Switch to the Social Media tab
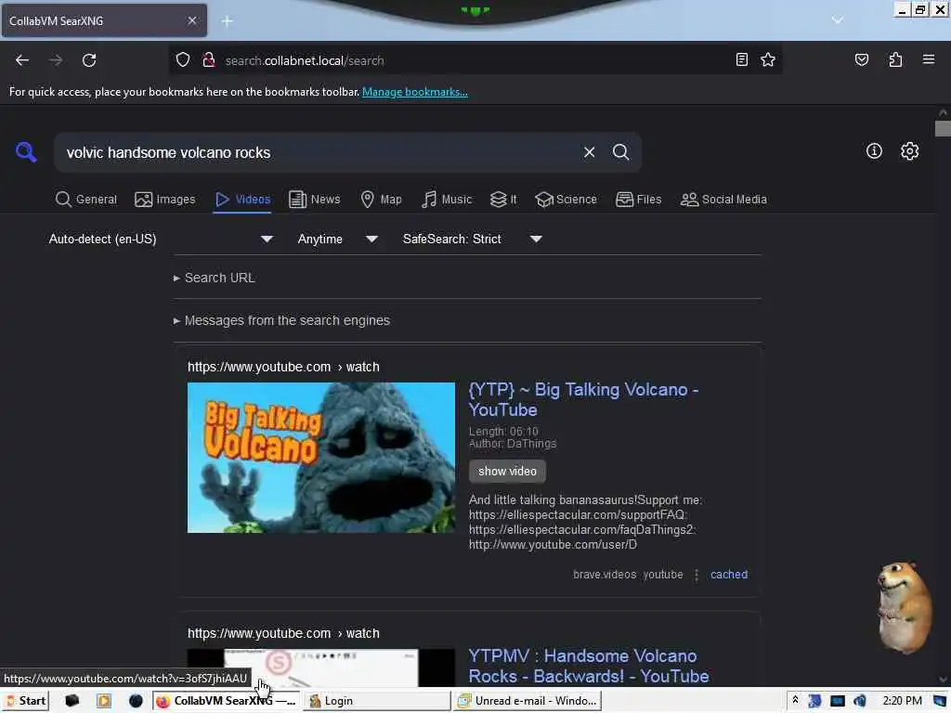Image resolution: width=951 pixels, height=713 pixels. point(723,200)
